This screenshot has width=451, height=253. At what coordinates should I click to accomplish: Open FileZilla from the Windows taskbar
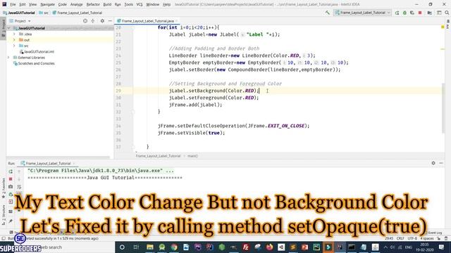tap(245, 247)
